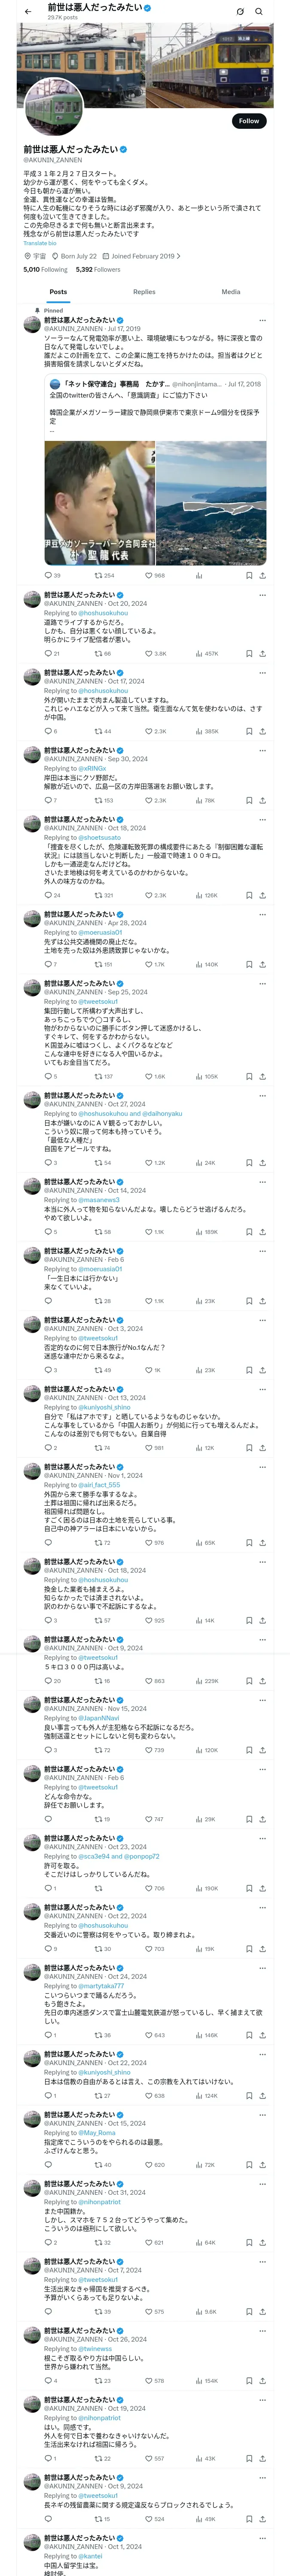The height and width of the screenshot is (2576, 290).
Task: Click the Follow button
Action: (248, 121)
